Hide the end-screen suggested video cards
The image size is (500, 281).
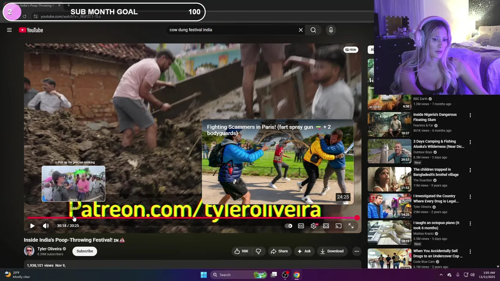click(x=351, y=50)
